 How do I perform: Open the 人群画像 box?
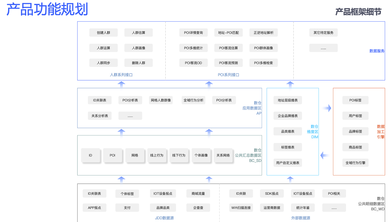coord(139,48)
